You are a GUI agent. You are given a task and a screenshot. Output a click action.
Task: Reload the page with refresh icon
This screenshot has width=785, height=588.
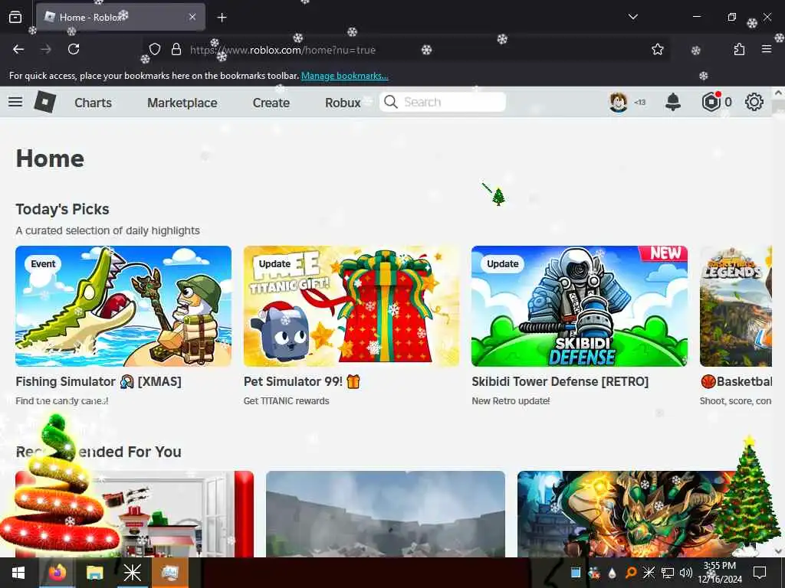74,49
